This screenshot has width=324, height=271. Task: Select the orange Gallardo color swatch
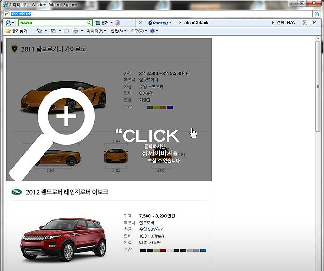[x=163, y=107]
